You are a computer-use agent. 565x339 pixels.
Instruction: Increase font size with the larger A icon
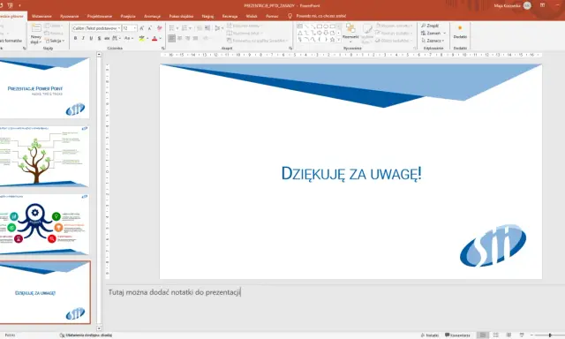141,28
